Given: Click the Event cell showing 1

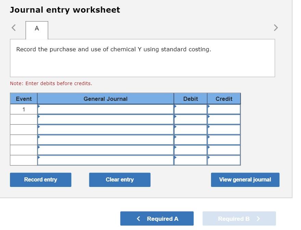Looking at the screenshot, I should point(23,109).
